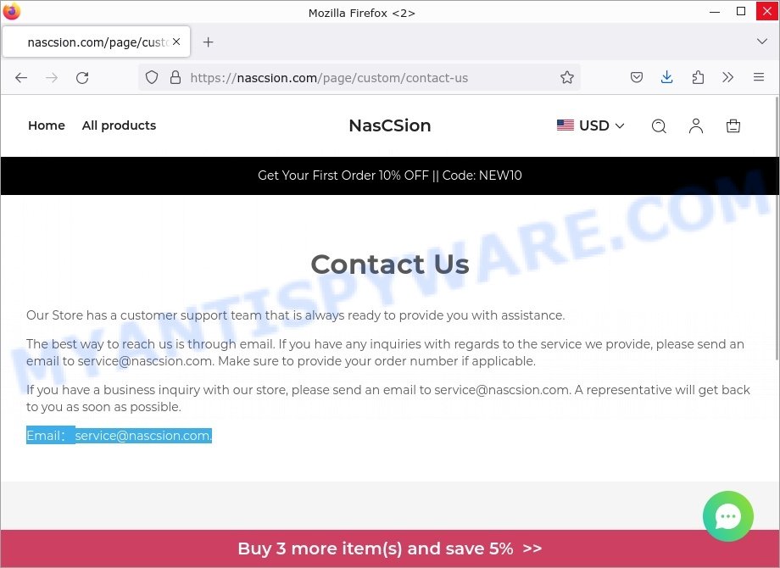Open the shopping cart icon
Screen dimensions: 780x568
pos(733,125)
